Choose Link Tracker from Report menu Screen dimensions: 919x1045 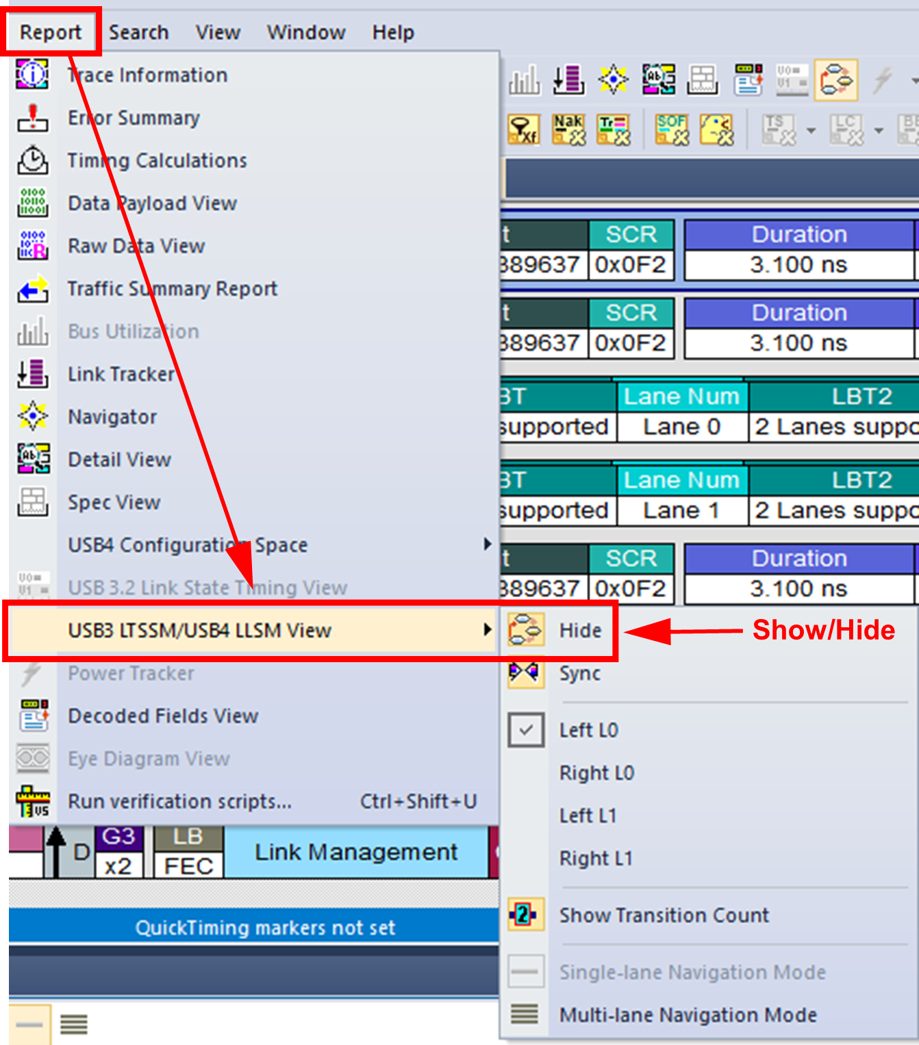(253, 374)
